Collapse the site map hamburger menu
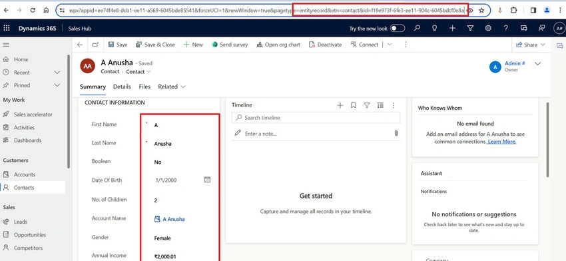The width and height of the screenshot is (566, 261). pyautogui.click(x=6, y=45)
